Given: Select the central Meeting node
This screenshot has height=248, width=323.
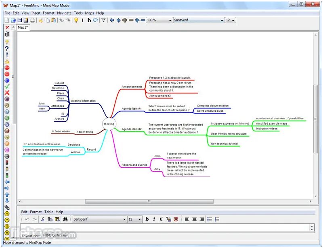Looking at the screenshot, I should point(109,124).
